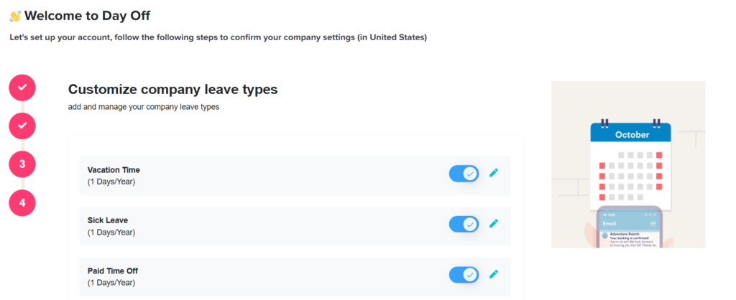Open the Paid Time Off edit pencil
Image resolution: width=736 pixels, height=300 pixels.
[493, 274]
